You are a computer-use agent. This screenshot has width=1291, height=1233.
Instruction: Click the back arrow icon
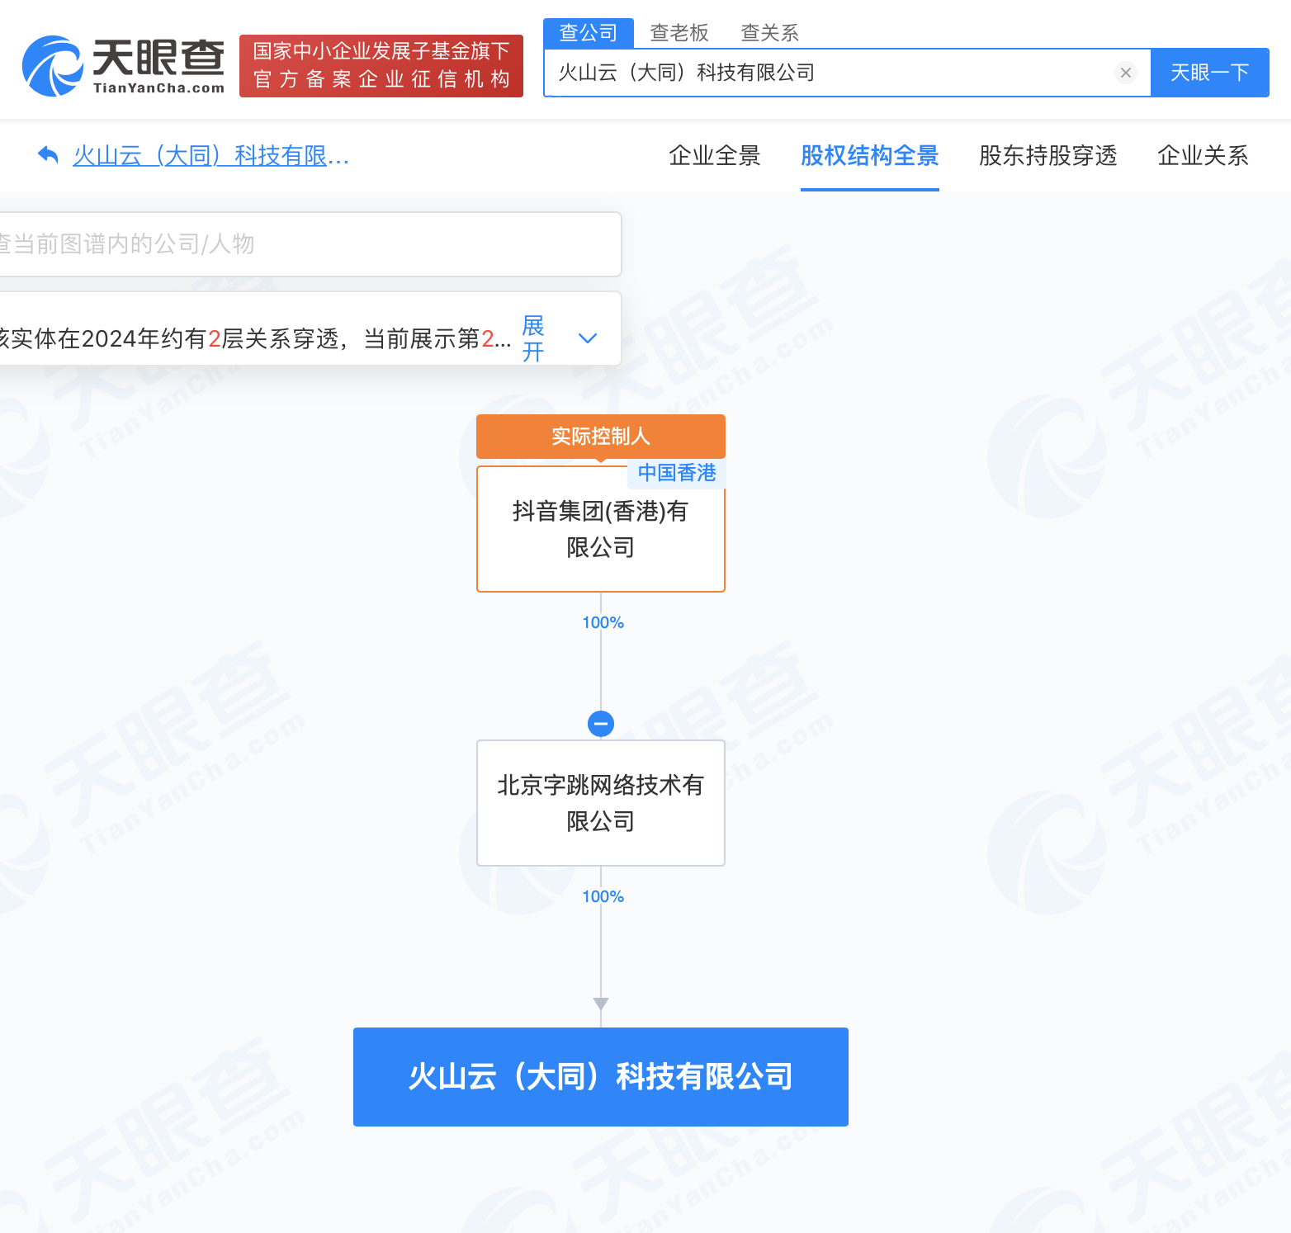[49, 155]
